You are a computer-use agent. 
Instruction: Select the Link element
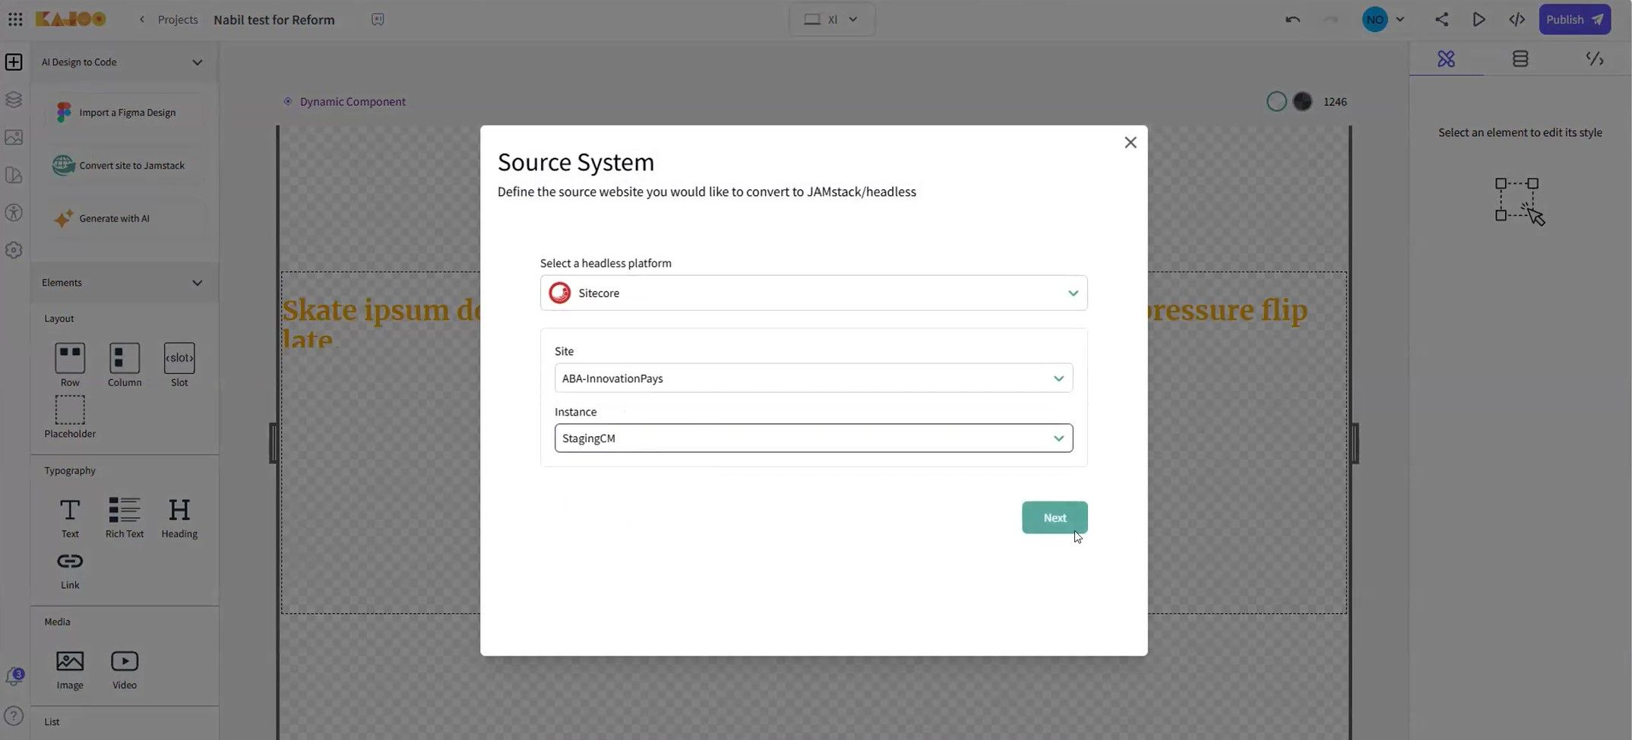pos(70,570)
